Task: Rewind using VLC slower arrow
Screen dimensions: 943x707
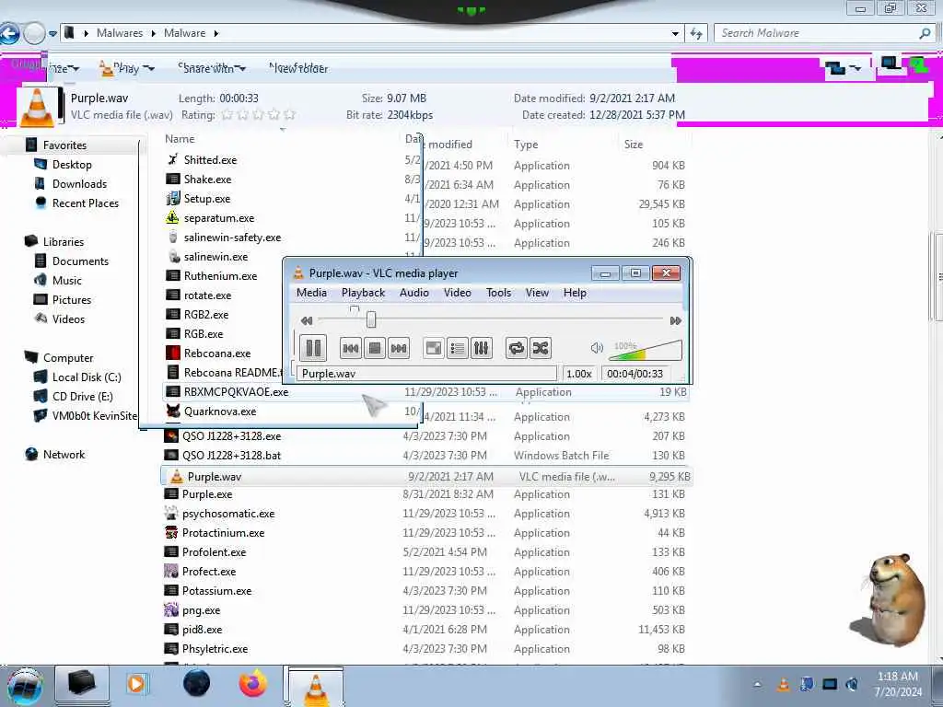Action: 307,320
